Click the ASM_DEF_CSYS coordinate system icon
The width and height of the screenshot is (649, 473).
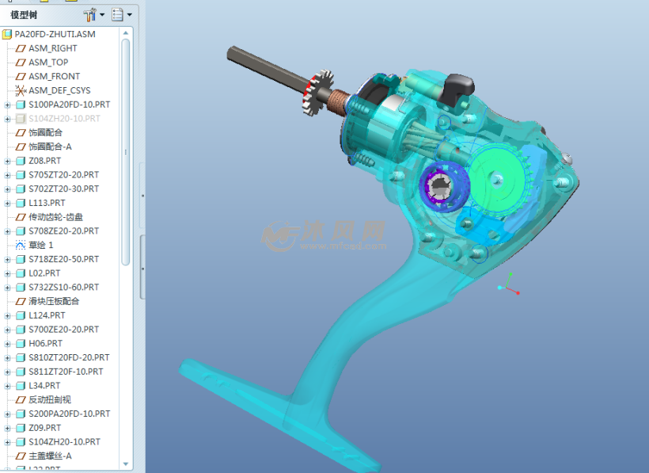[x=21, y=90]
